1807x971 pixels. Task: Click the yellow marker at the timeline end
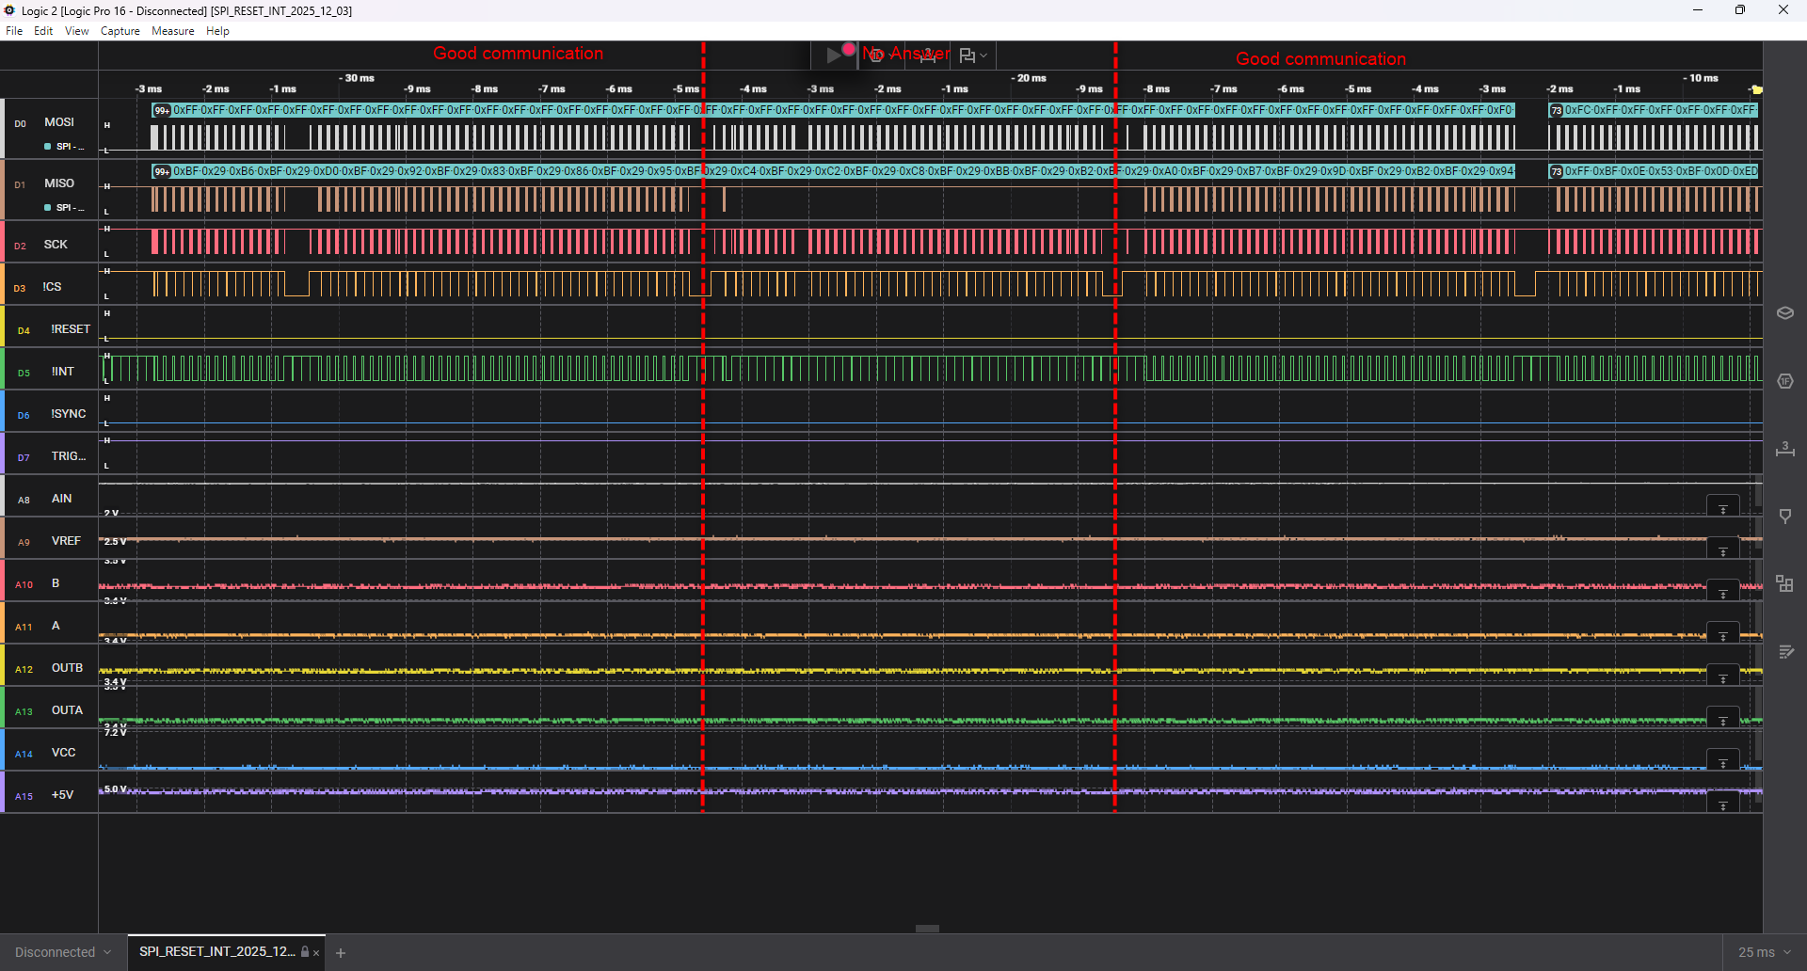pos(1756,89)
